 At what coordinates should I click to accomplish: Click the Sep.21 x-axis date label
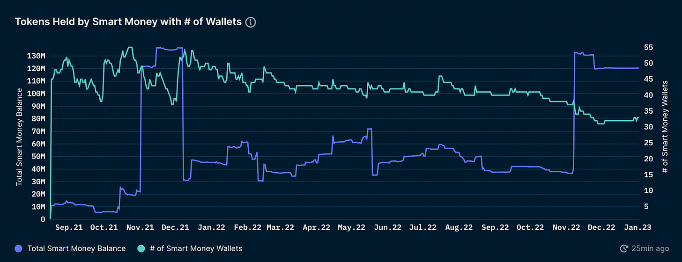69,228
